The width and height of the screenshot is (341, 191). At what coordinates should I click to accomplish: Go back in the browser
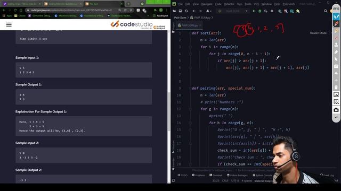4,10
